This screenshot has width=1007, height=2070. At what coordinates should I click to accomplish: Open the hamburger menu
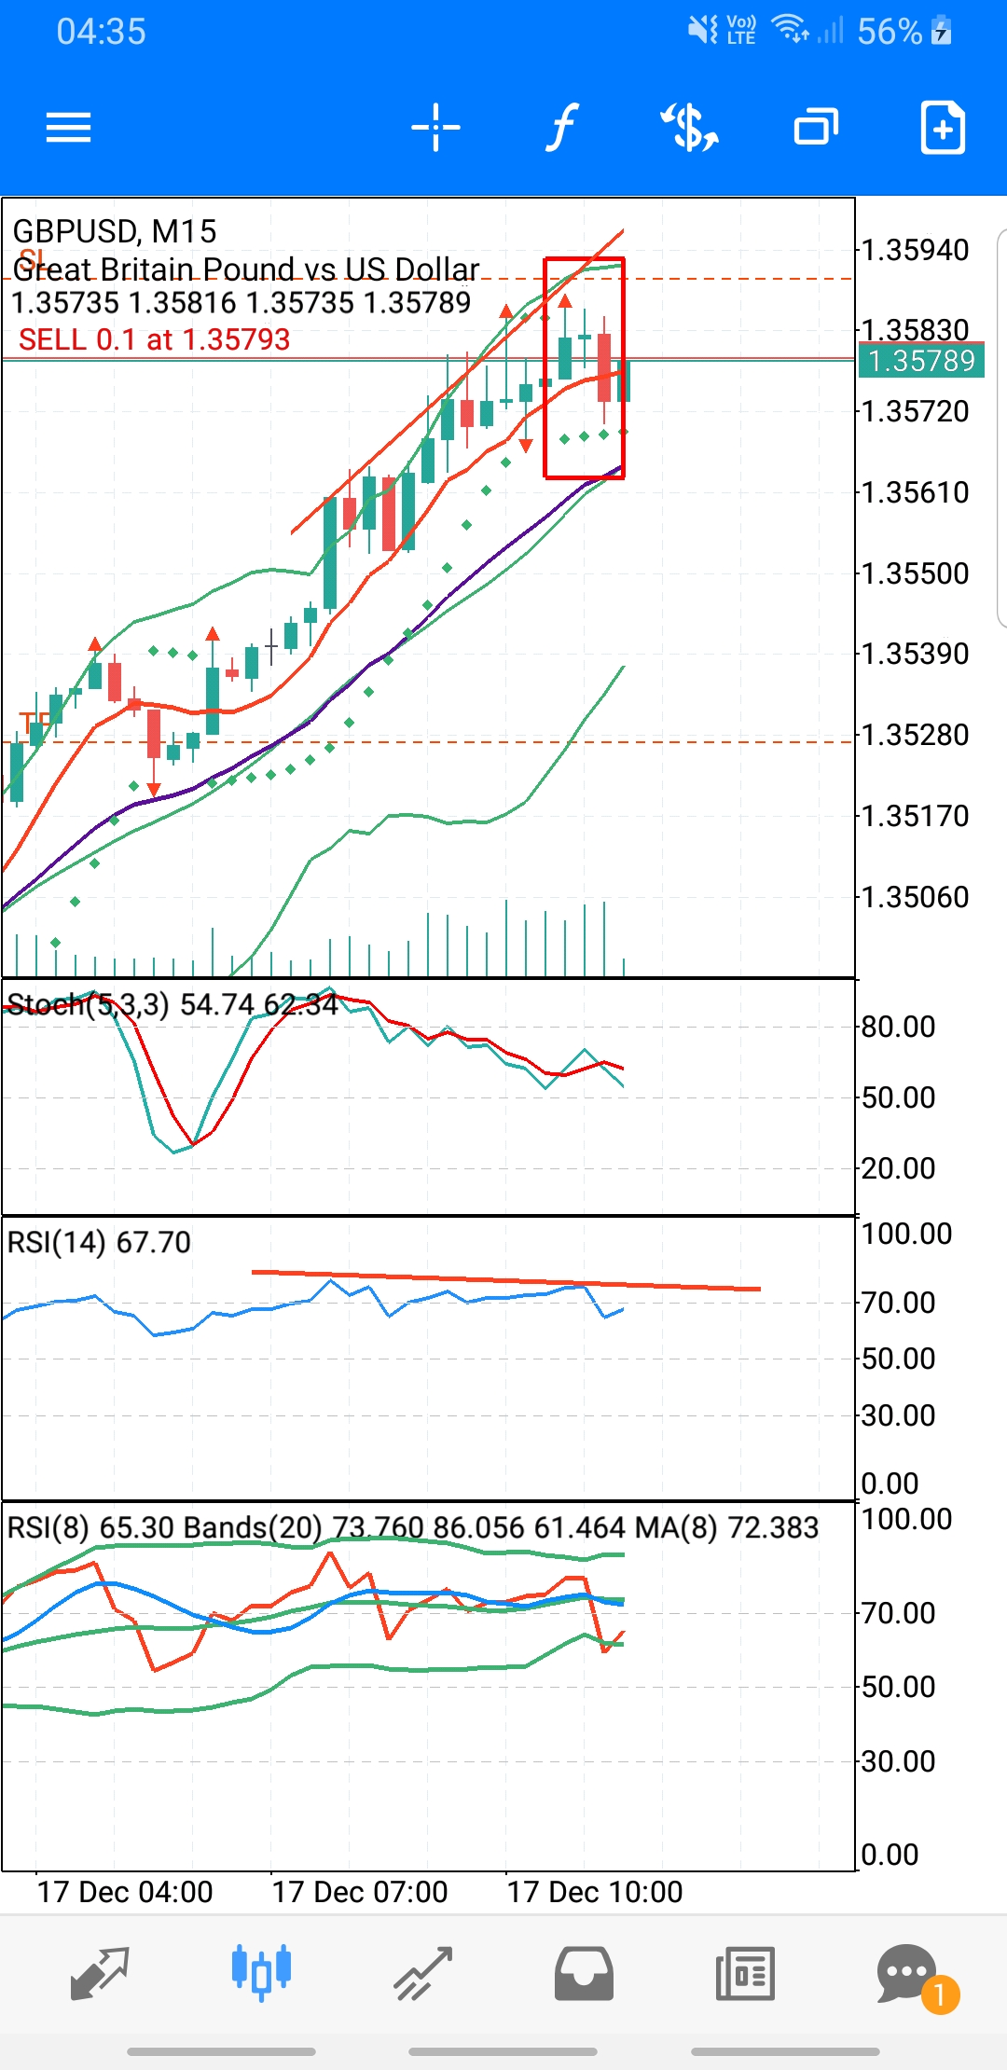[69, 127]
